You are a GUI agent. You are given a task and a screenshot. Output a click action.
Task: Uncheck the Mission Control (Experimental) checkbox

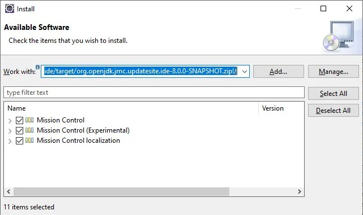tap(19, 130)
